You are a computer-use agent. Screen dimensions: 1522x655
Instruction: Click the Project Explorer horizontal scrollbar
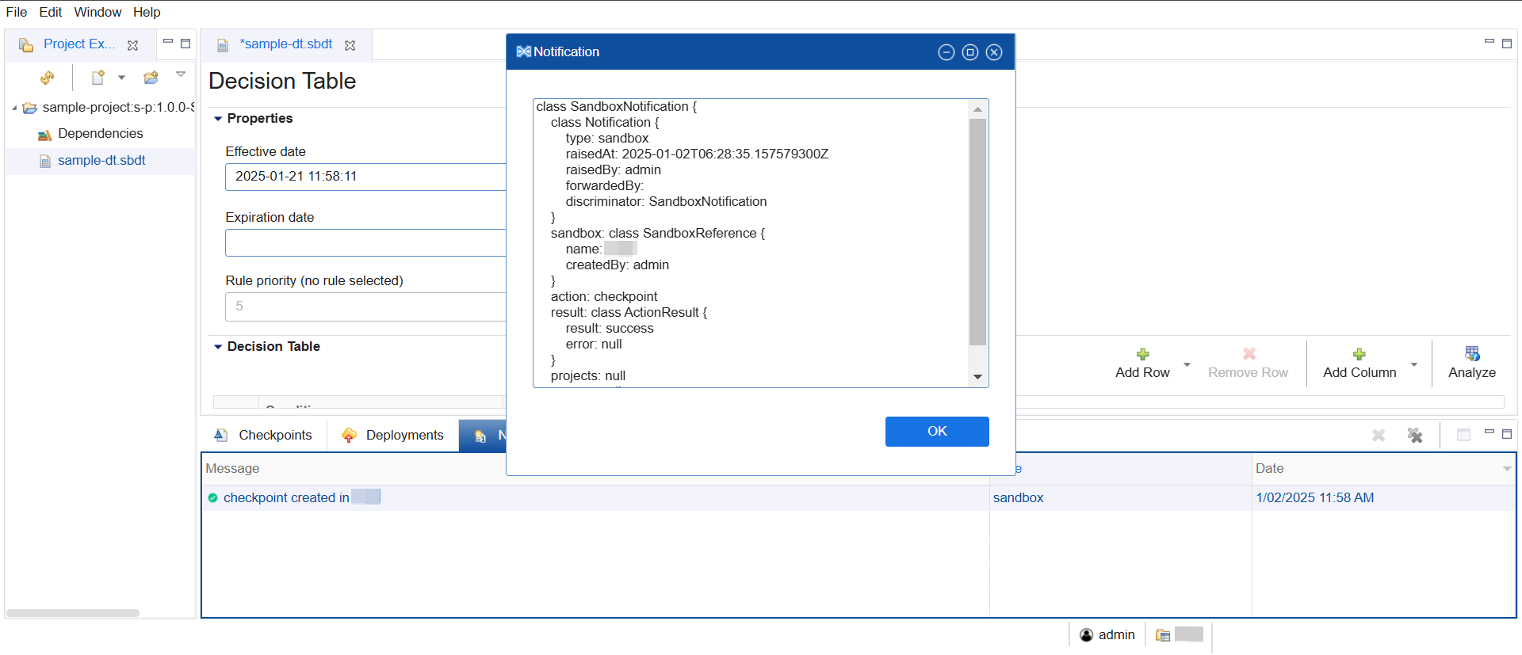73,613
